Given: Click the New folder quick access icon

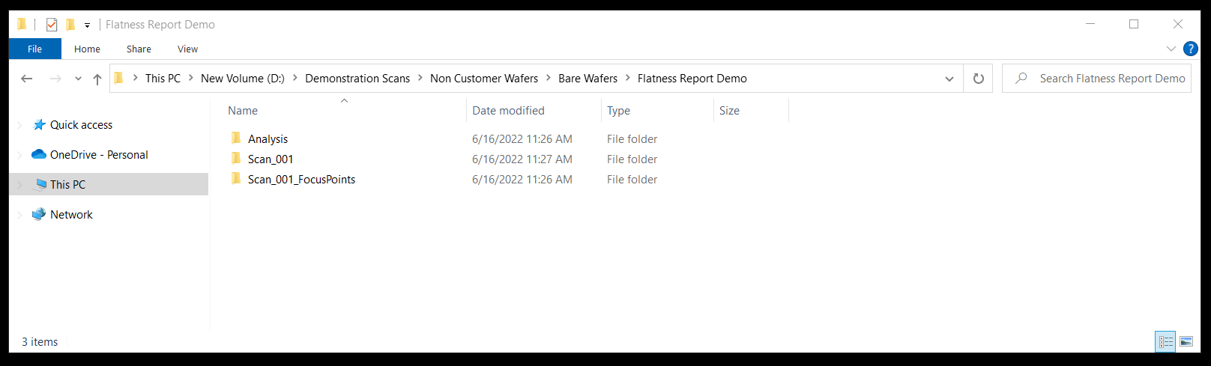Looking at the screenshot, I should click(70, 25).
